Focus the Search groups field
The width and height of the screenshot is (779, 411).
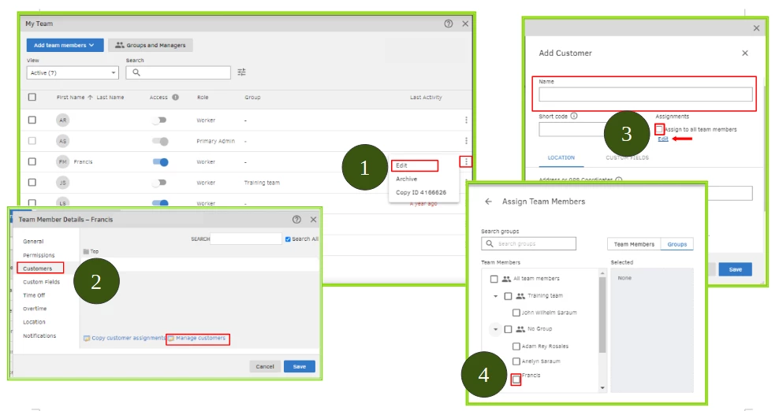click(x=528, y=244)
